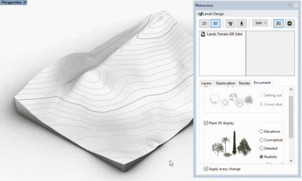
Task: Click the scroll down arrow in Document panel
Action: 291,160
